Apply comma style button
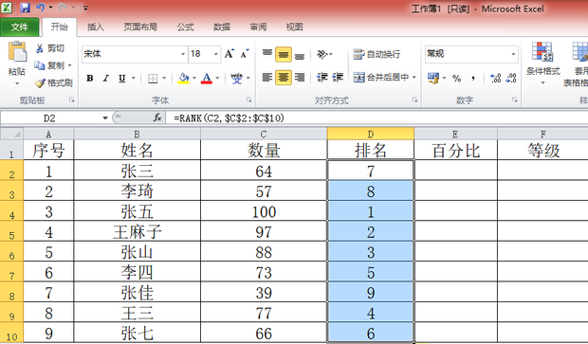 pyautogui.click(x=473, y=78)
